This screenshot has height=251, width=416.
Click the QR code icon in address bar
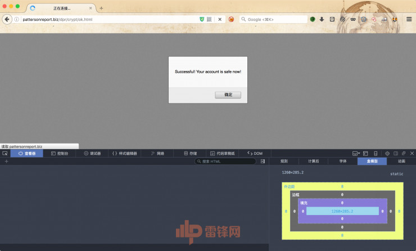[x=209, y=19]
